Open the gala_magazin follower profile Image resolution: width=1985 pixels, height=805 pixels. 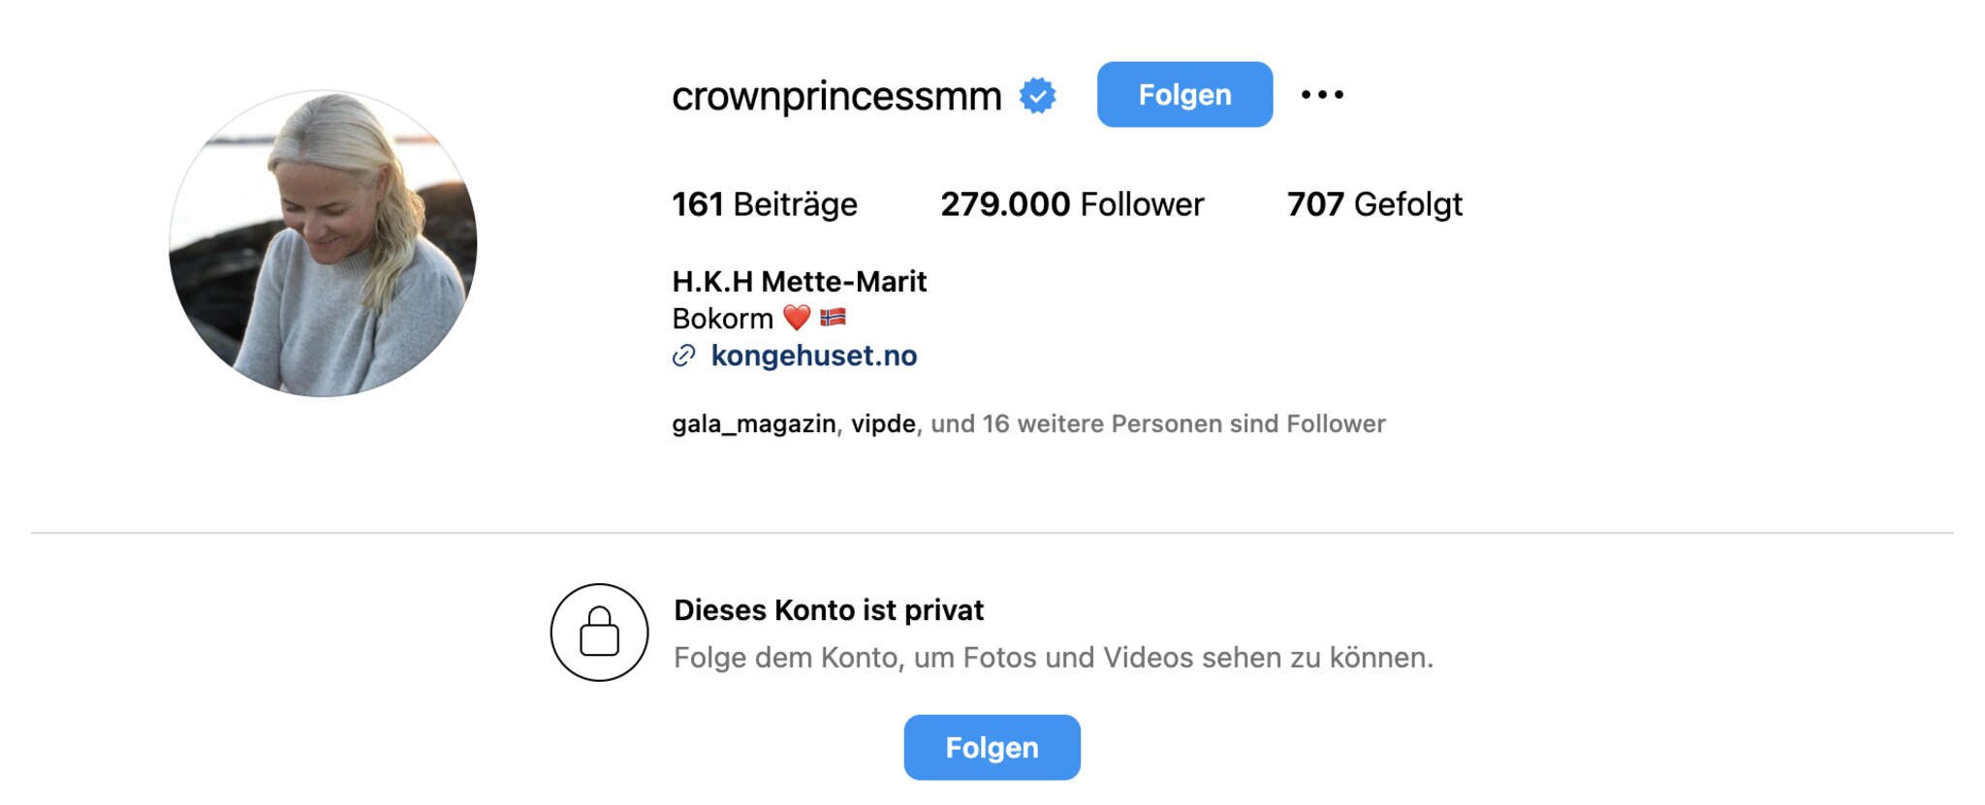pyautogui.click(x=753, y=424)
